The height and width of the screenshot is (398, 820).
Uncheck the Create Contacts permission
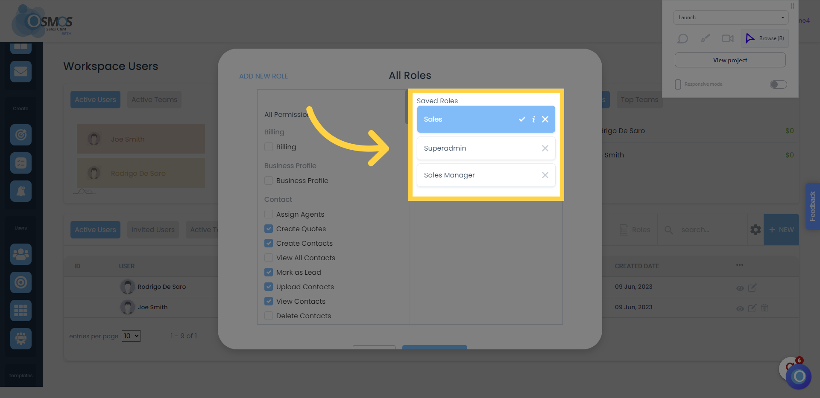click(x=269, y=243)
